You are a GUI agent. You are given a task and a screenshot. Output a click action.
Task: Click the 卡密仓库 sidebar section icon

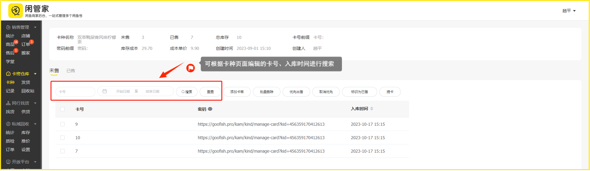(8, 74)
